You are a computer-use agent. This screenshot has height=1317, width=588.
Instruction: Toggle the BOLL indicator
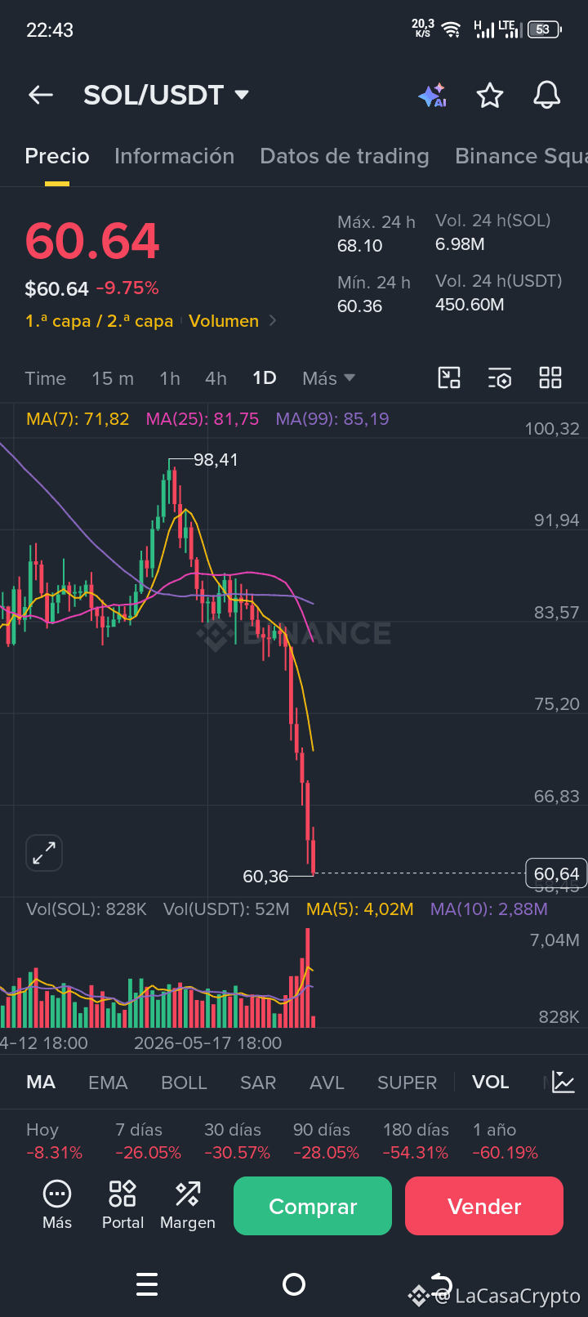click(x=184, y=1083)
